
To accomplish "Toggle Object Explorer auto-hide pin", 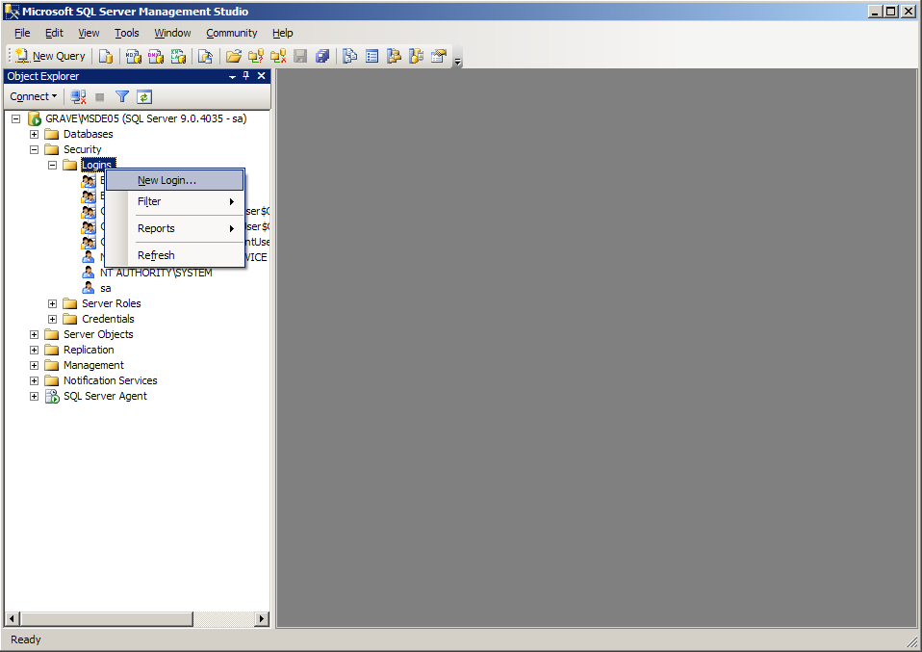I will pyautogui.click(x=246, y=76).
